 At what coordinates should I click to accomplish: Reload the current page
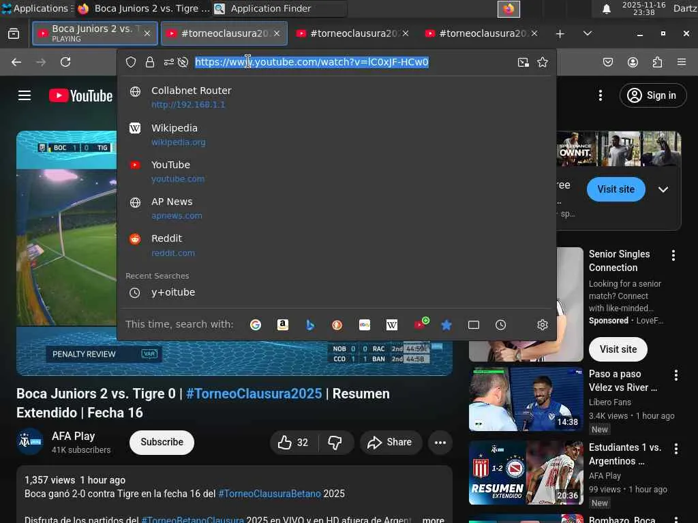click(x=65, y=62)
